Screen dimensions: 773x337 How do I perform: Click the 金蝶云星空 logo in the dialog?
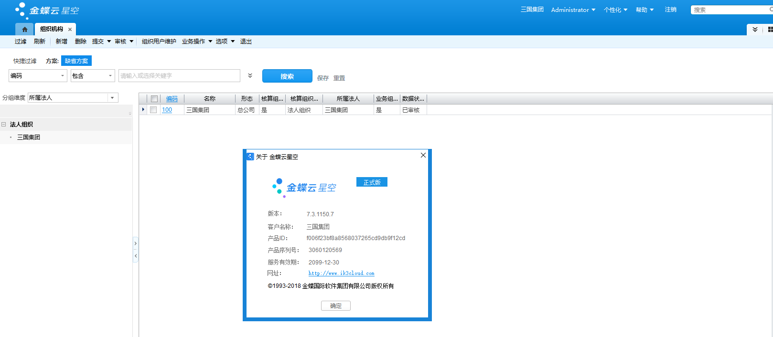pyautogui.click(x=304, y=188)
